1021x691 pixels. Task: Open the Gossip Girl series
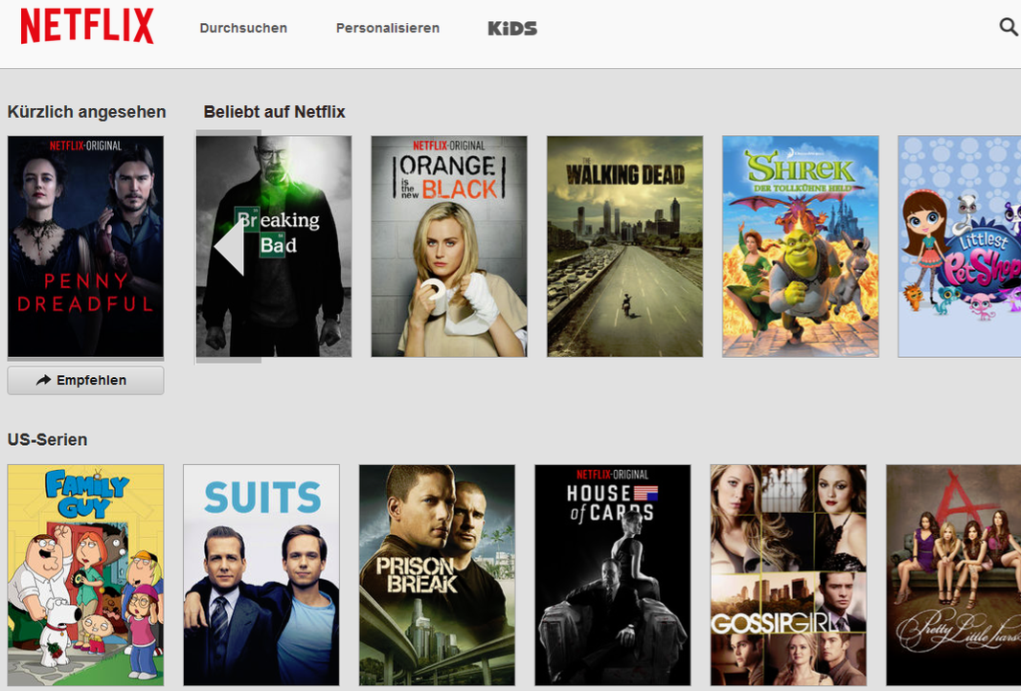click(x=788, y=575)
